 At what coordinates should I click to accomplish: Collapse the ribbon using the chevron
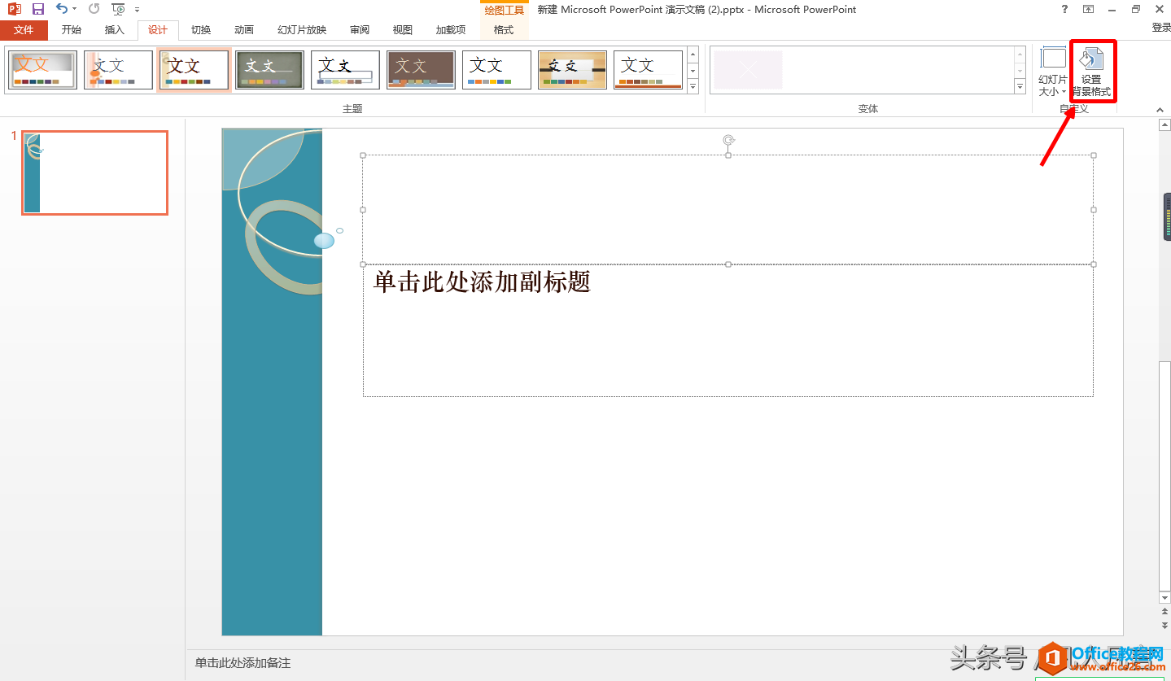[1160, 110]
